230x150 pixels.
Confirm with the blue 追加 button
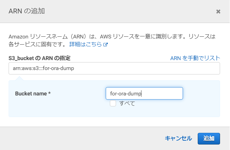coord(209,139)
